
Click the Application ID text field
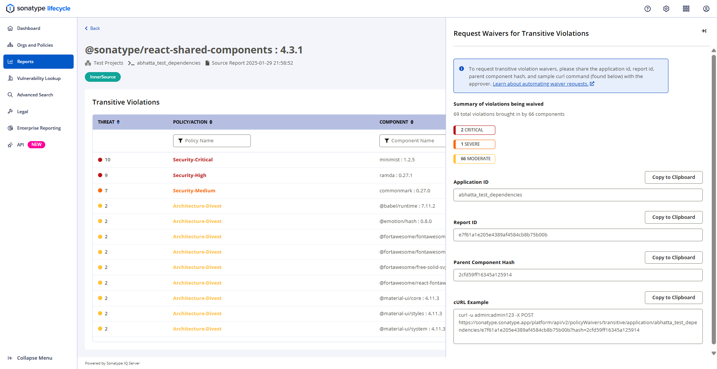(x=578, y=195)
